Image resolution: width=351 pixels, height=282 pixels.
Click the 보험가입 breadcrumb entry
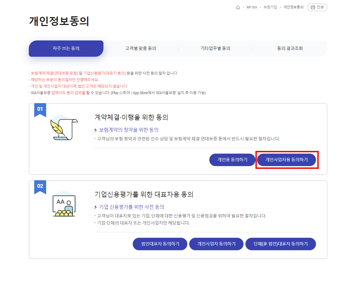pos(270,7)
